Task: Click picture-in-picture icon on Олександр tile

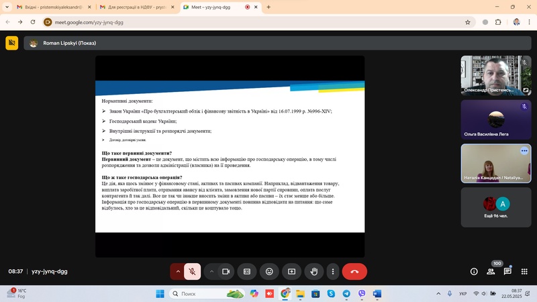Action: [x=526, y=90]
